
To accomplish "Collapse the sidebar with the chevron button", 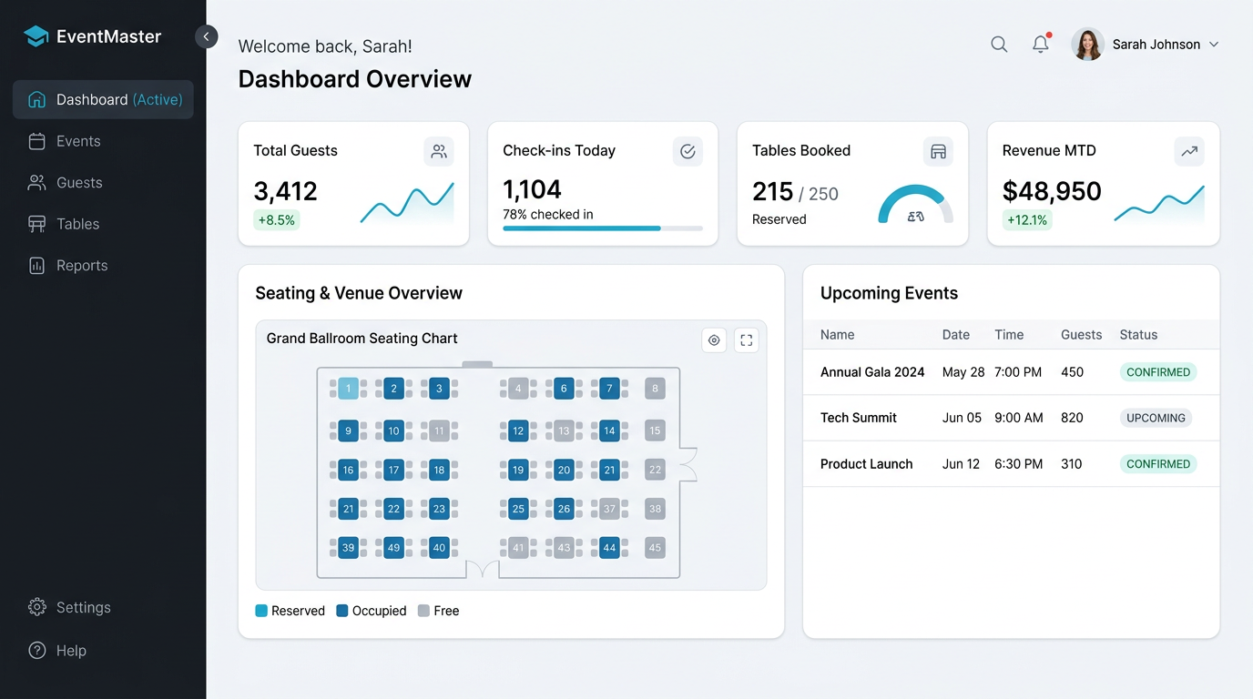I will pyautogui.click(x=207, y=36).
